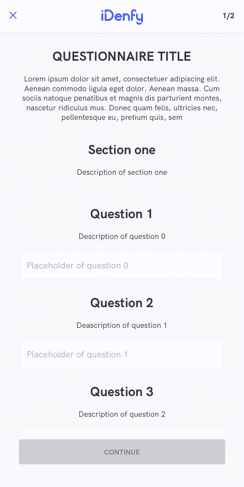Click the 1/2 page step indicator
The height and width of the screenshot is (487, 244).
[x=228, y=16]
